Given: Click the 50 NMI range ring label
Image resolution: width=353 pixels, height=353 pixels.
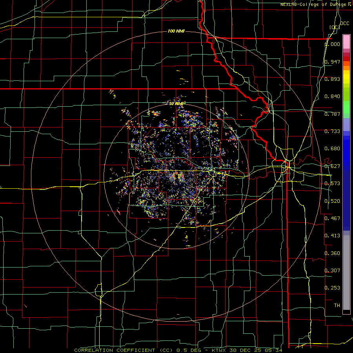Looking at the screenshot, I should (176, 104).
